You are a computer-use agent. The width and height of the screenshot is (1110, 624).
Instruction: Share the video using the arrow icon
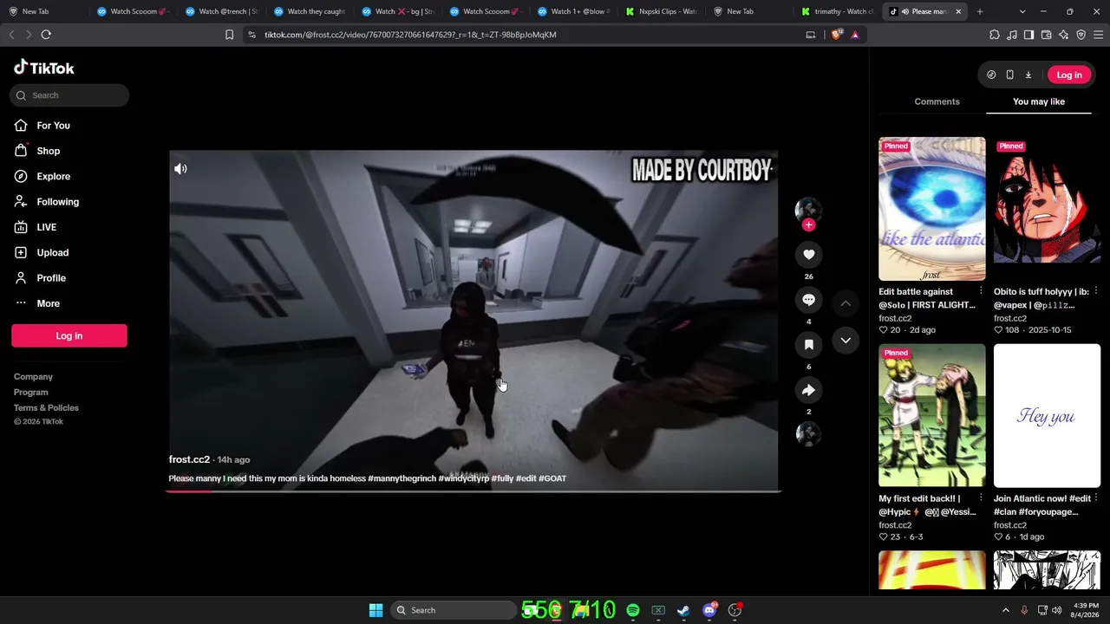pos(808,390)
